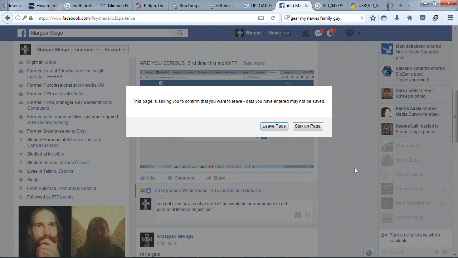The height and width of the screenshot is (258, 458).
Task: Reload the current page
Action: [x=273, y=18]
